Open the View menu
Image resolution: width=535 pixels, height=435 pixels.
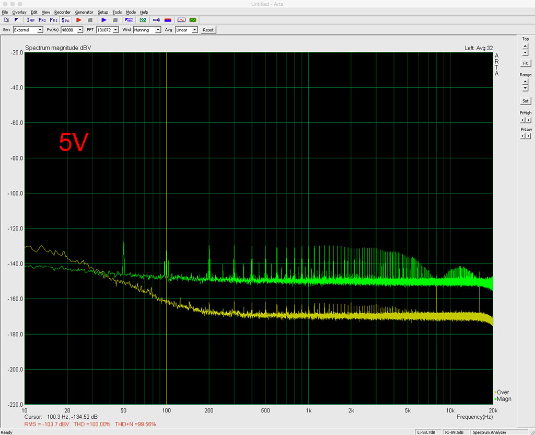[46, 13]
